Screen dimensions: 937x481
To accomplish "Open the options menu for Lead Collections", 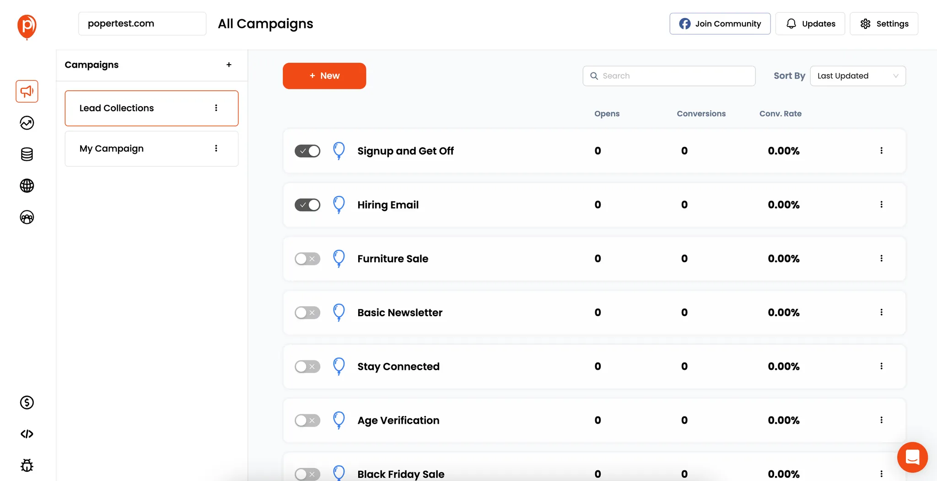I will pyautogui.click(x=216, y=108).
